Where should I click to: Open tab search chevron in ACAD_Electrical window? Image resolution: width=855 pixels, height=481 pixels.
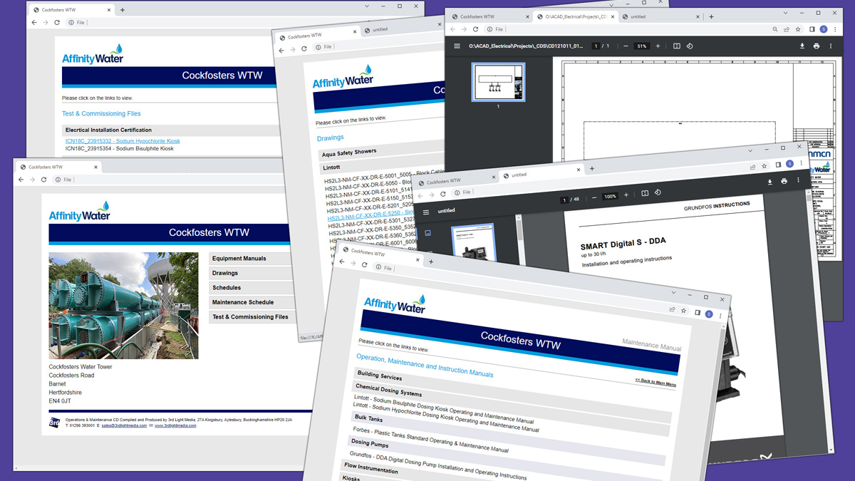pos(785,13)
